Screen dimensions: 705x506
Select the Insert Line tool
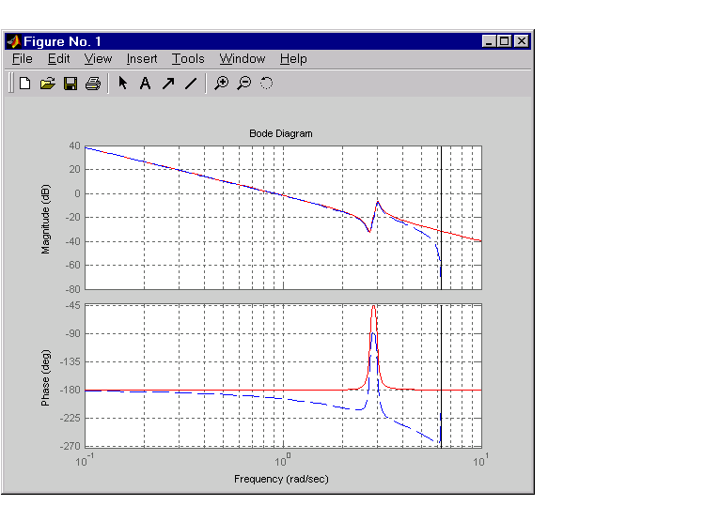pos(191,84)
